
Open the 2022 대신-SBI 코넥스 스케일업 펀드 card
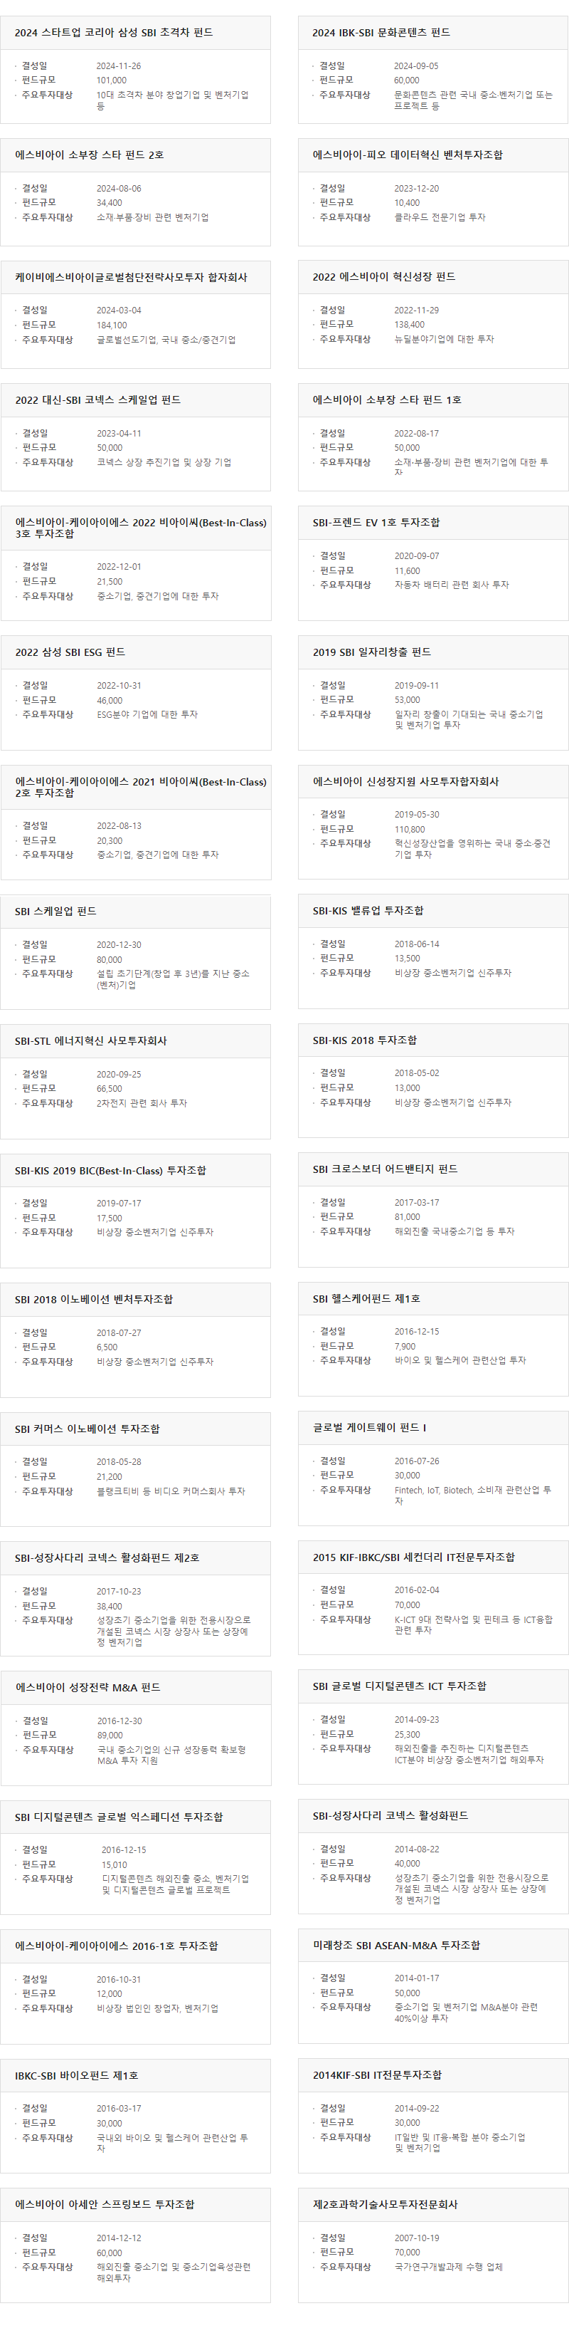[135, 437]
